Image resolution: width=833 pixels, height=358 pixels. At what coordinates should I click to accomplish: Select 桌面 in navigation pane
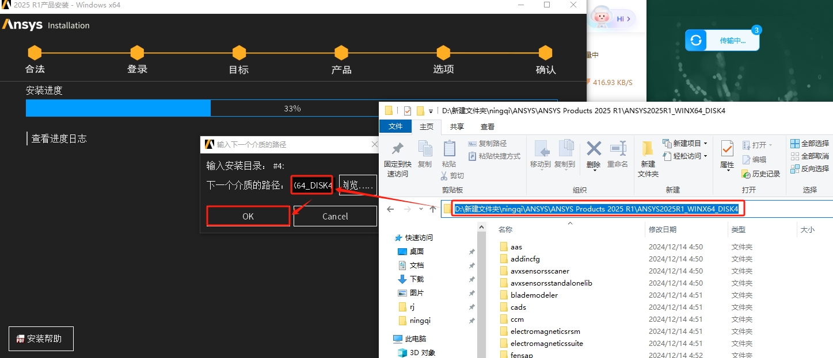click(417, 251)
